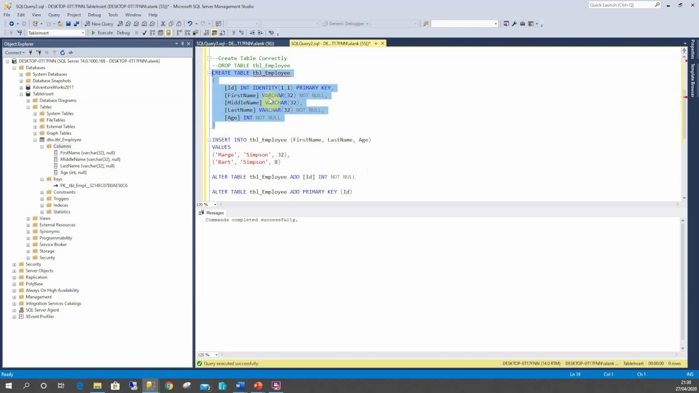Image resolution: width=699 pixels, height=393 pixels.
Task: Open the Query menu
Action: coord(54,15)
